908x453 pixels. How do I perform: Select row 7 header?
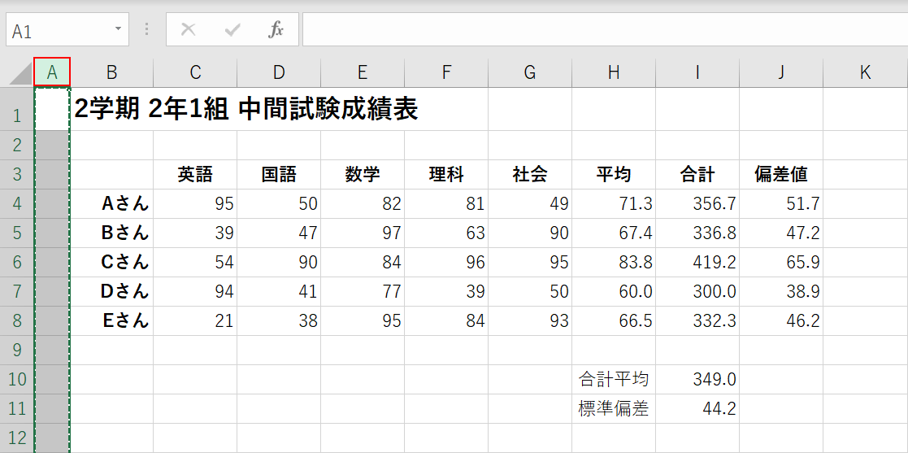click(x=17, y=291)
